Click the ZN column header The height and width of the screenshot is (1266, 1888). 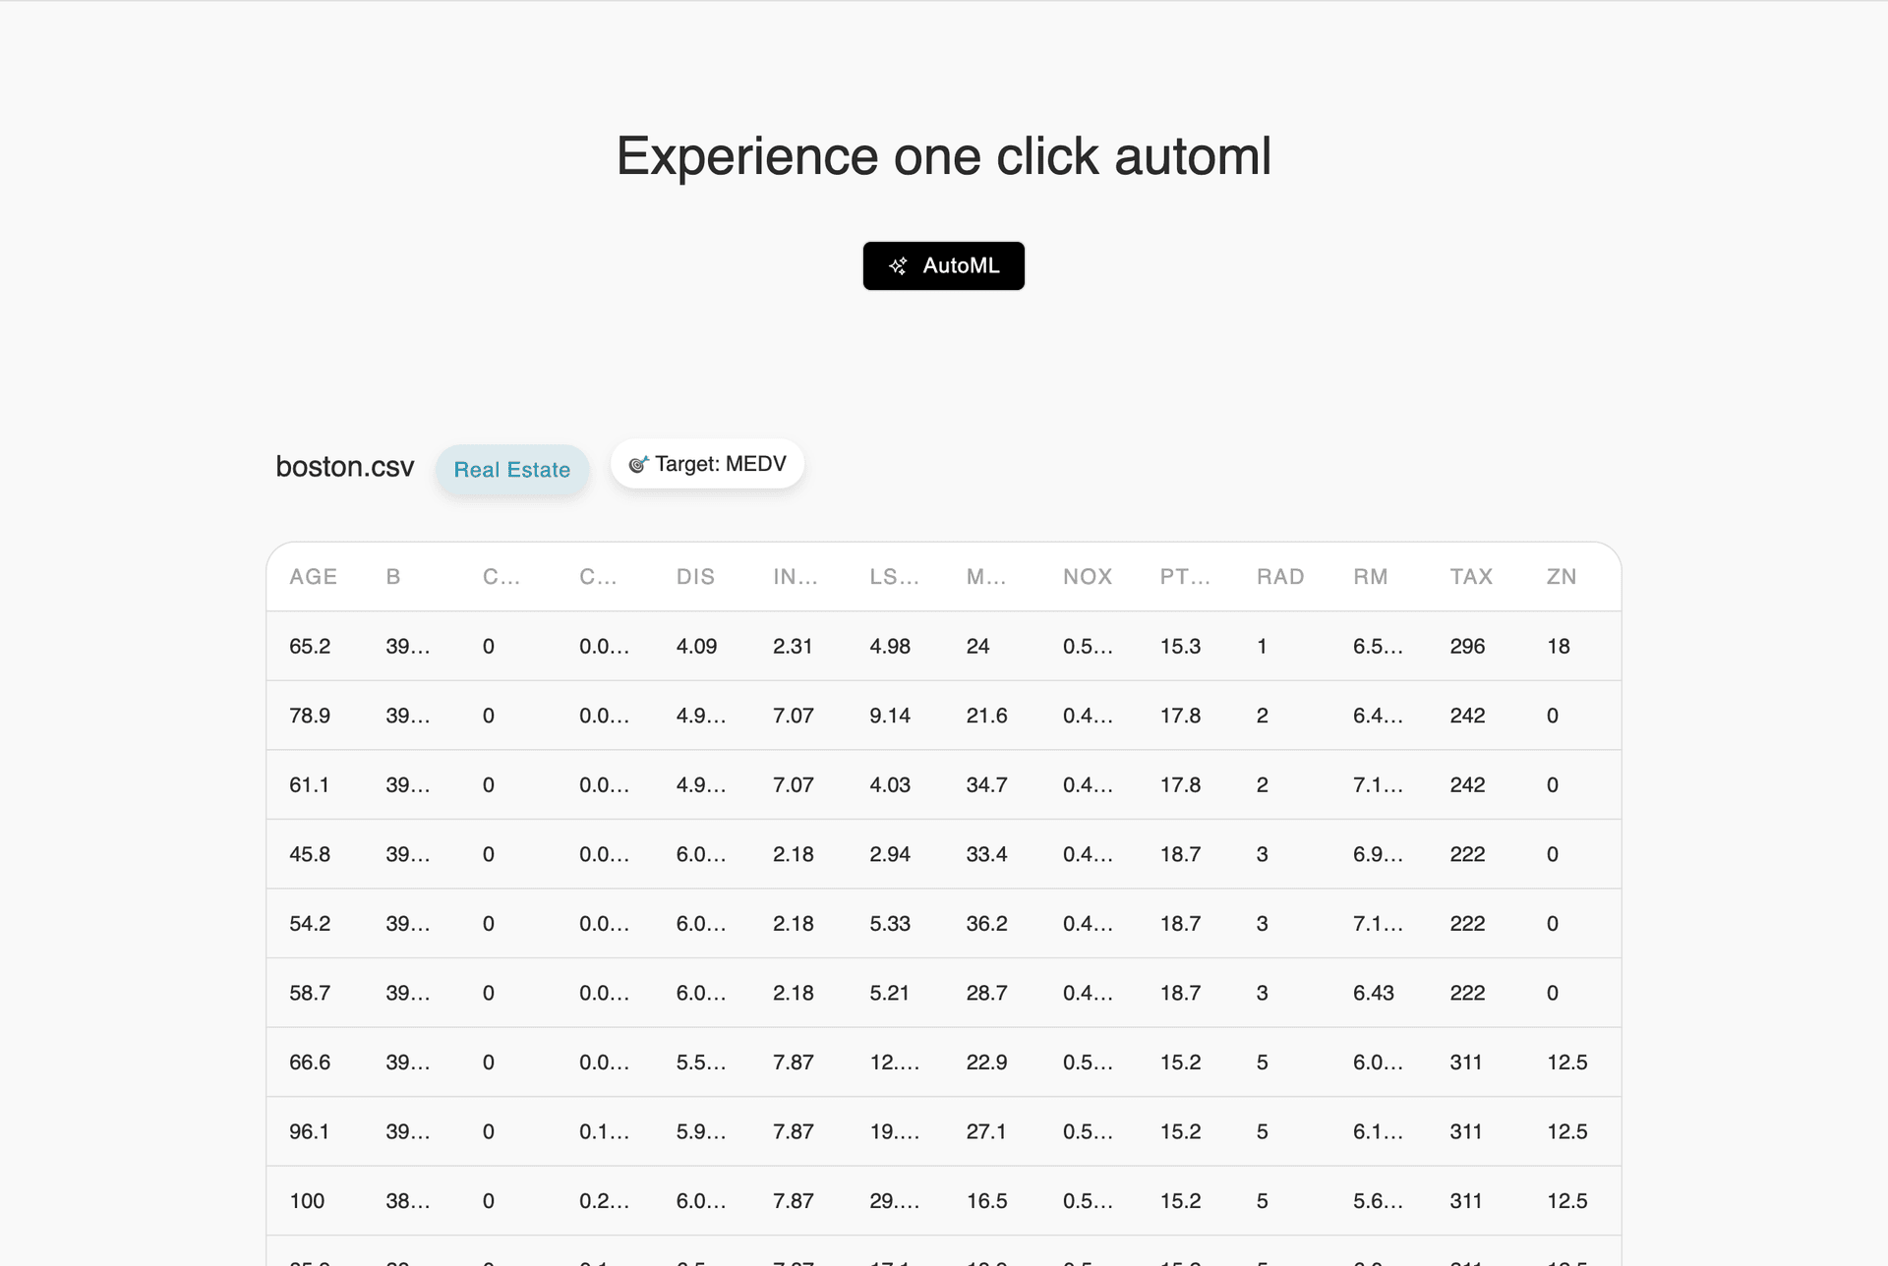[1561, 577]
